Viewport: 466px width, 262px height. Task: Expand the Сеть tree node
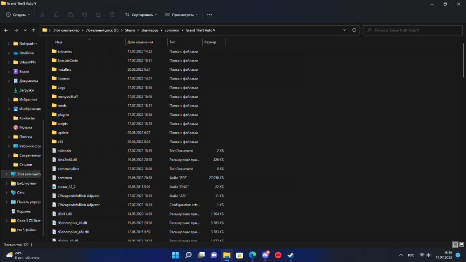(x=7, y=193)
